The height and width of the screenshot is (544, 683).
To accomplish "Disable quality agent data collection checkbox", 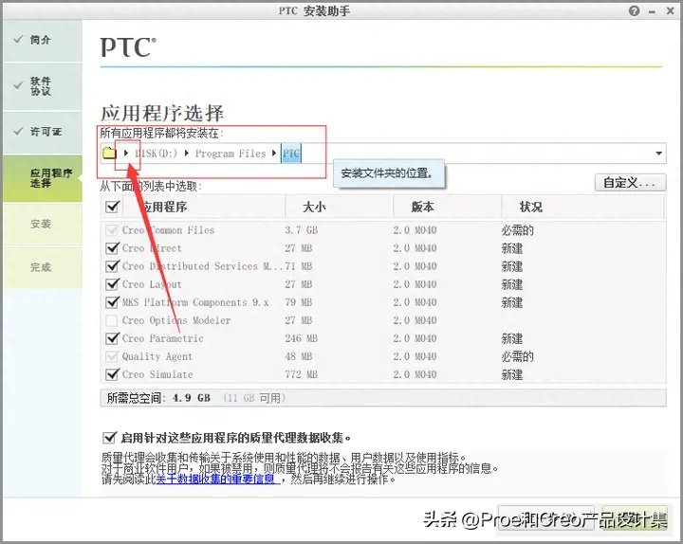I will click(109, 437).
